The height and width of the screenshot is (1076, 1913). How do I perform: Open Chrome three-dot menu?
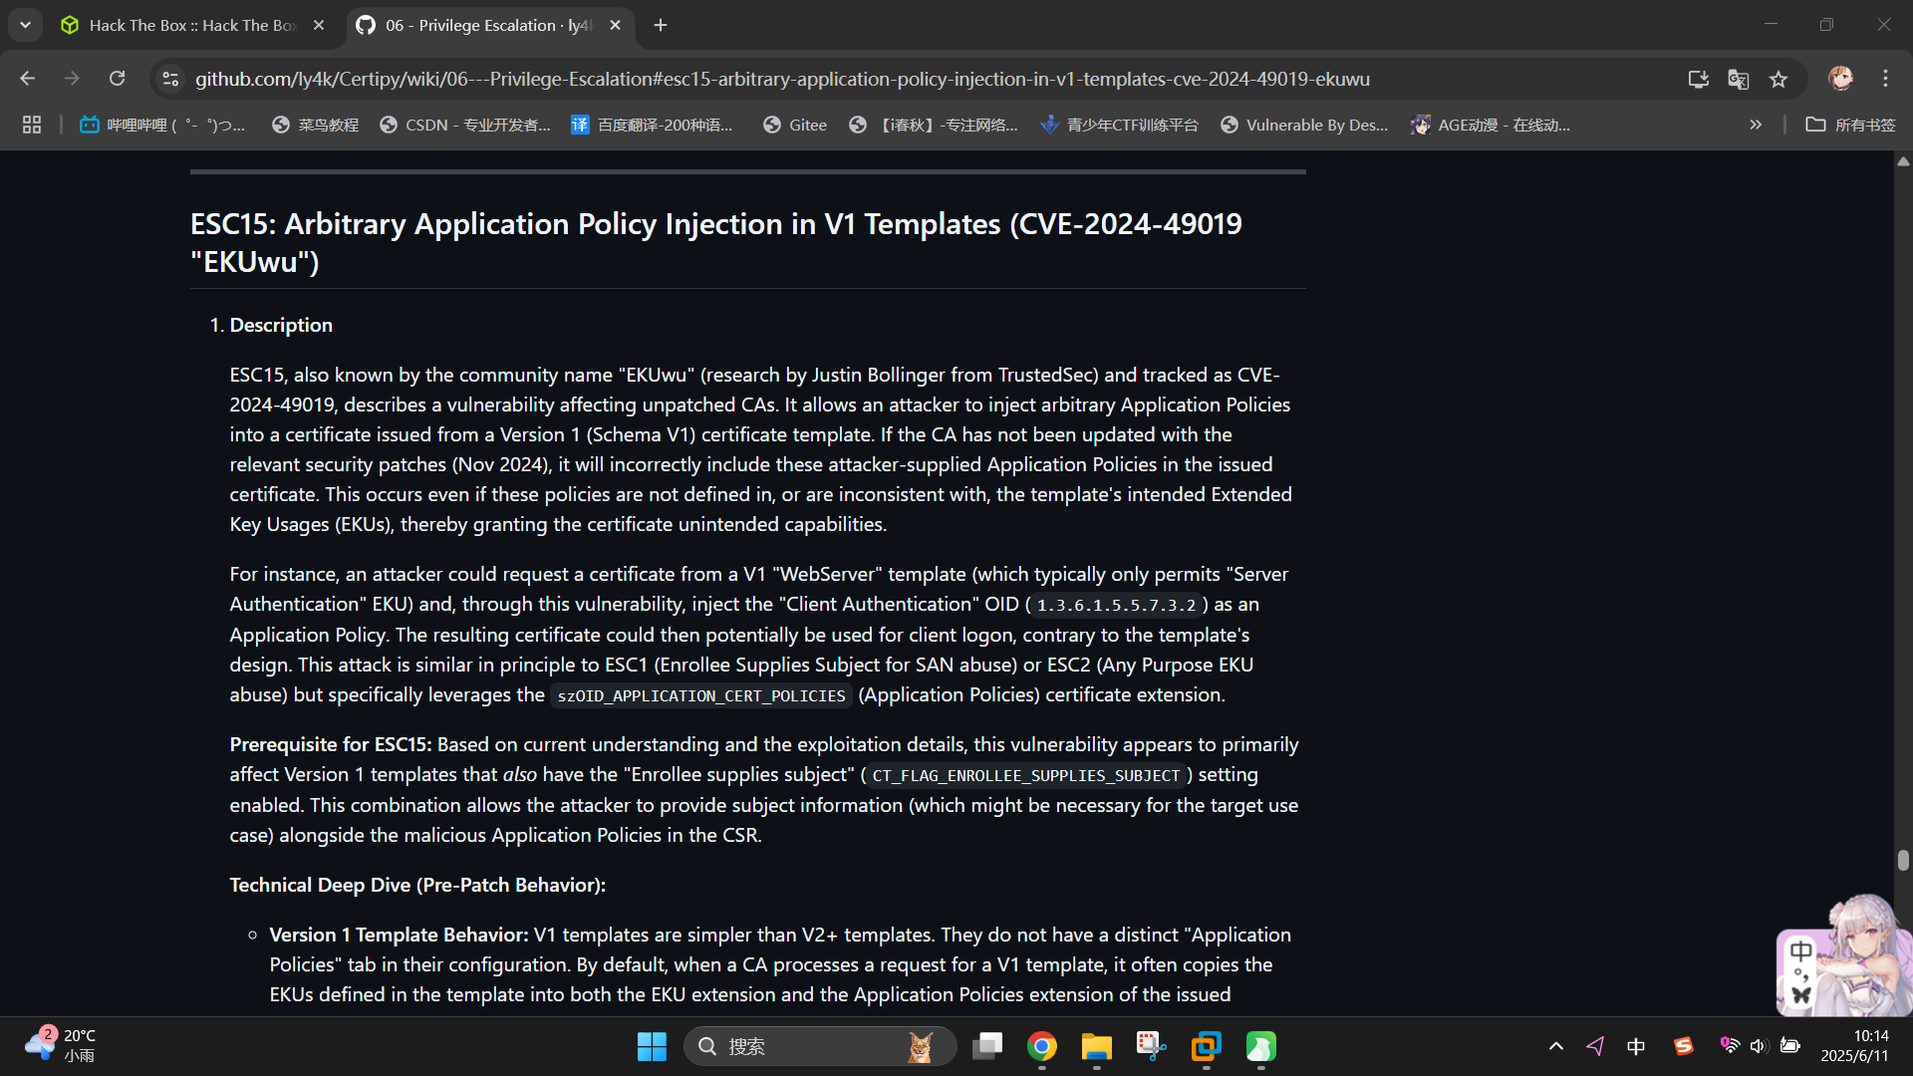[1885, 79]
